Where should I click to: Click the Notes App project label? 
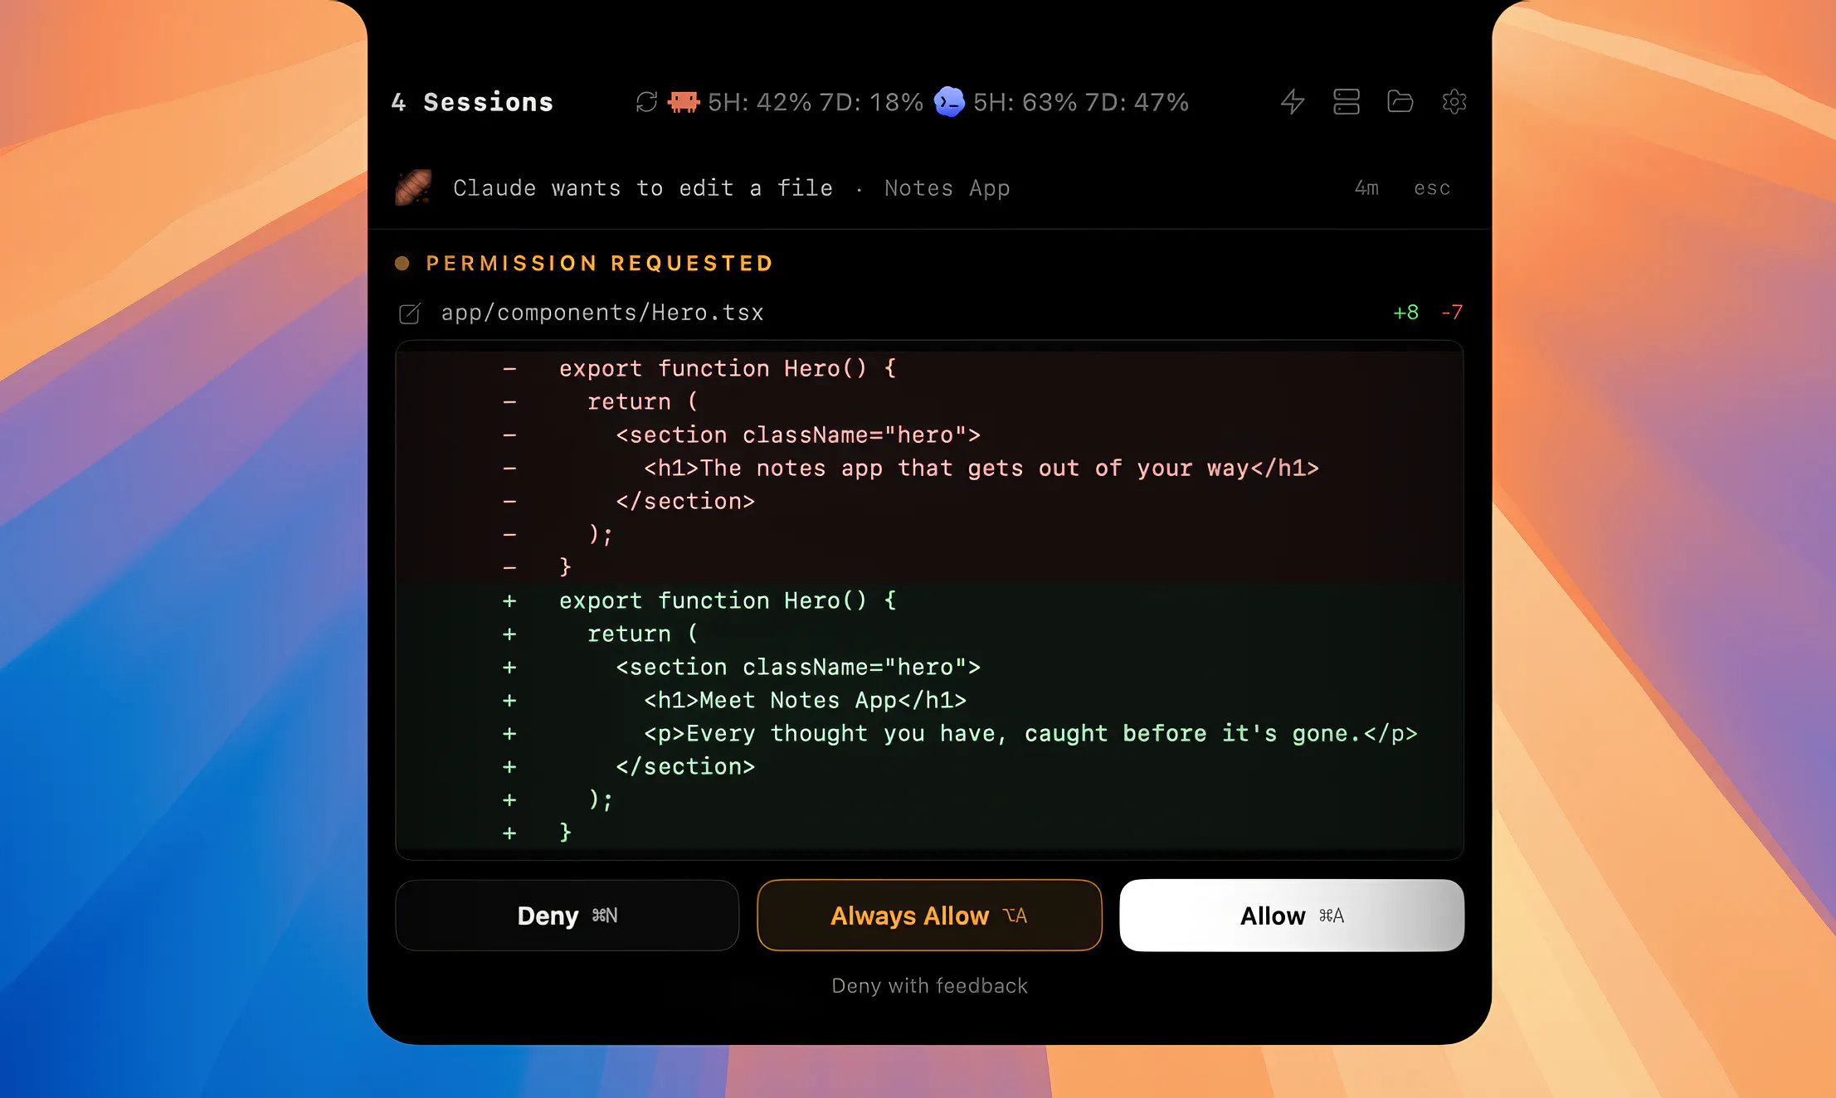pos(947,188)
